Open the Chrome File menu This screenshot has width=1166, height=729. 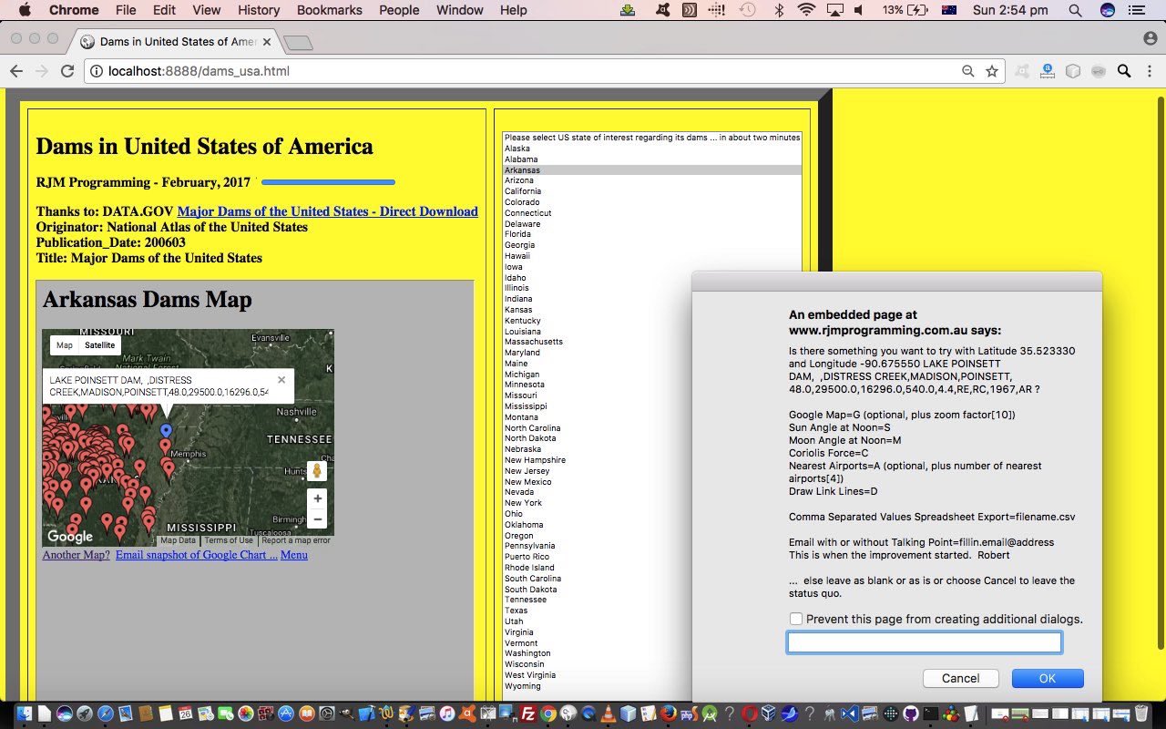coord(126,10)
